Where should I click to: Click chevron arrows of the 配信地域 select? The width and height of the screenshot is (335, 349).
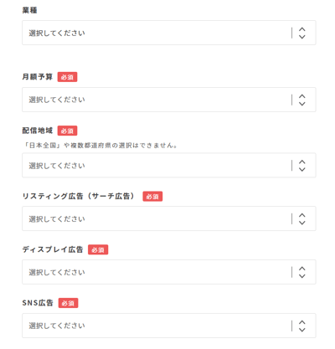tap(301, 166)
